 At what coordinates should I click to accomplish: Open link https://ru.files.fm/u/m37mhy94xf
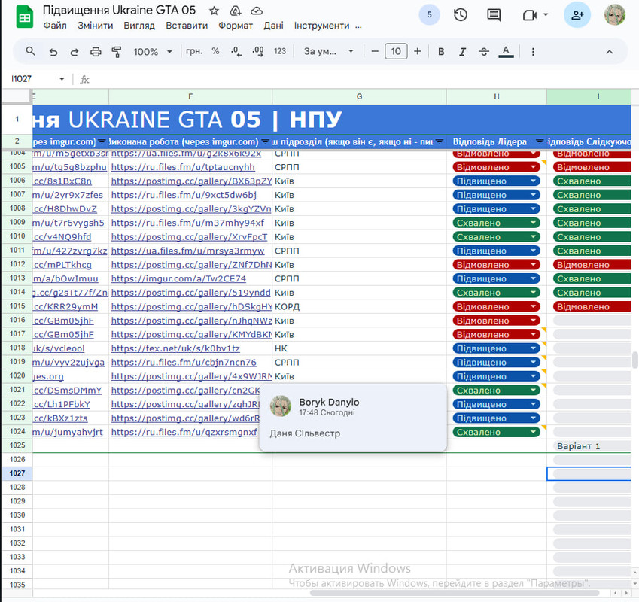point(187,223)
